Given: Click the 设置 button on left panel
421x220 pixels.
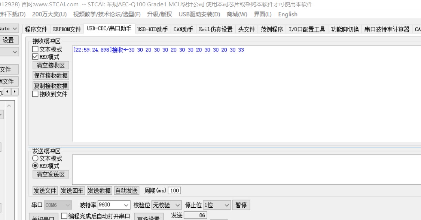Looking at the screenshot, I should point(8,40).
